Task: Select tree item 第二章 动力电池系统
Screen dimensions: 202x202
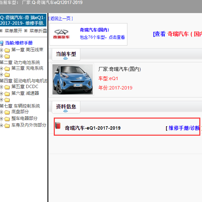Action: (x=20, y=63)
